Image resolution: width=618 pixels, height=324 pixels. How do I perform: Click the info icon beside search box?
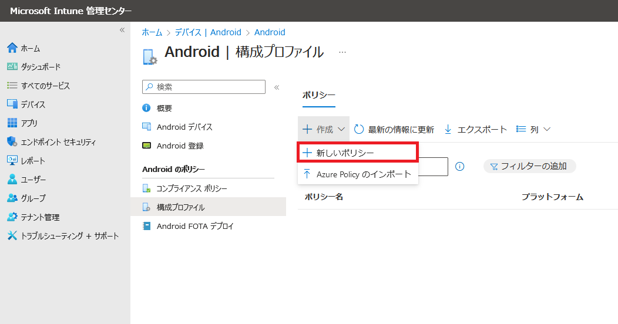tap(459, 167)
